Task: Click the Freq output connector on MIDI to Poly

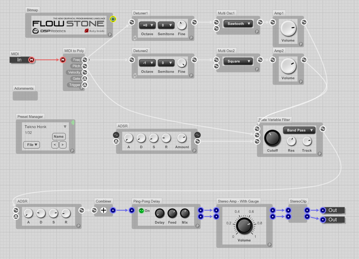Action: [85, 60]
